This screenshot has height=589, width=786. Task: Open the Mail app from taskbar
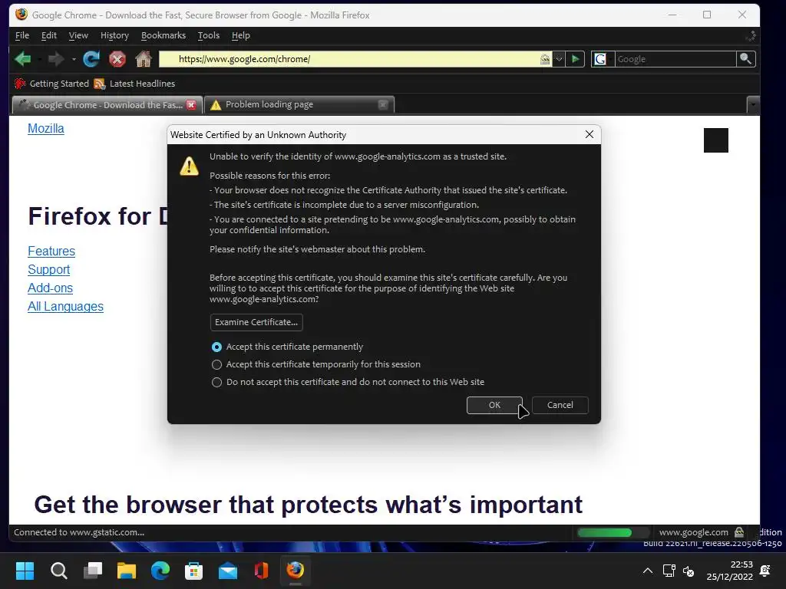[x=227, y=571]
